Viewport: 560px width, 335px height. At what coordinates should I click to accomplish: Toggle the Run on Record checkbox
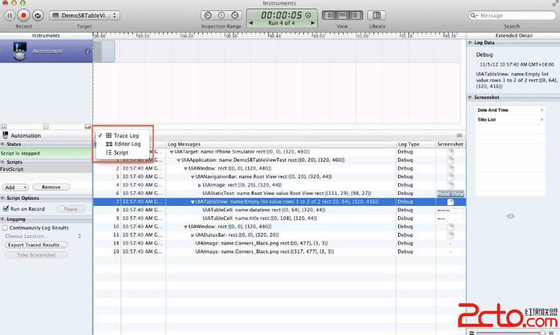pos(7,209)
